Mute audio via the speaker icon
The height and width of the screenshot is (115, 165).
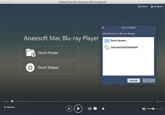coord(144,109)
